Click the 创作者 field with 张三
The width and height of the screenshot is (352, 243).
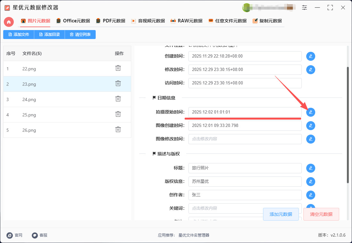pyautogui.click(x=245, y=195)
